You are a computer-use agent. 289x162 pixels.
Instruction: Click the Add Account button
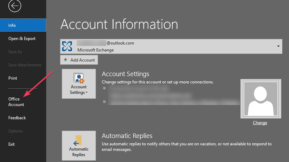(x=79, y=60)
